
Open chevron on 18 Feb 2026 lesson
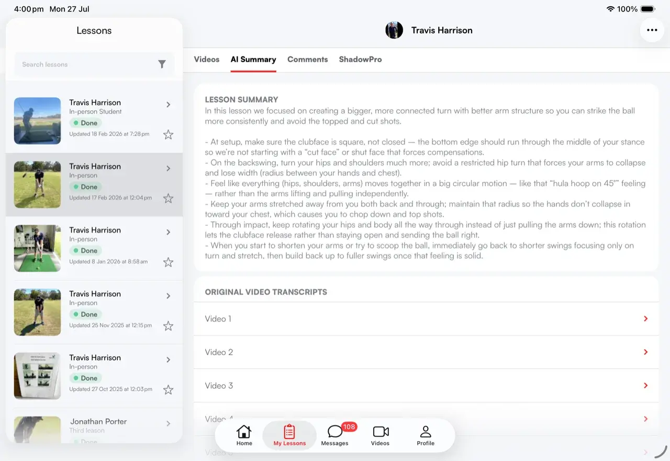(168, 105)
